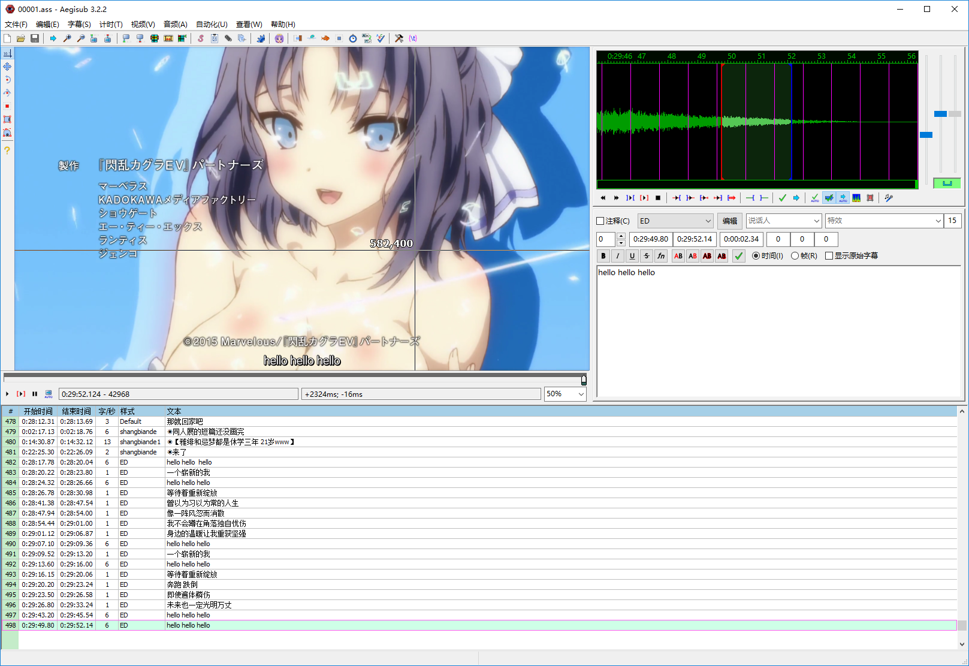Open the Properties clipboard icon

[x=215, y=38]
